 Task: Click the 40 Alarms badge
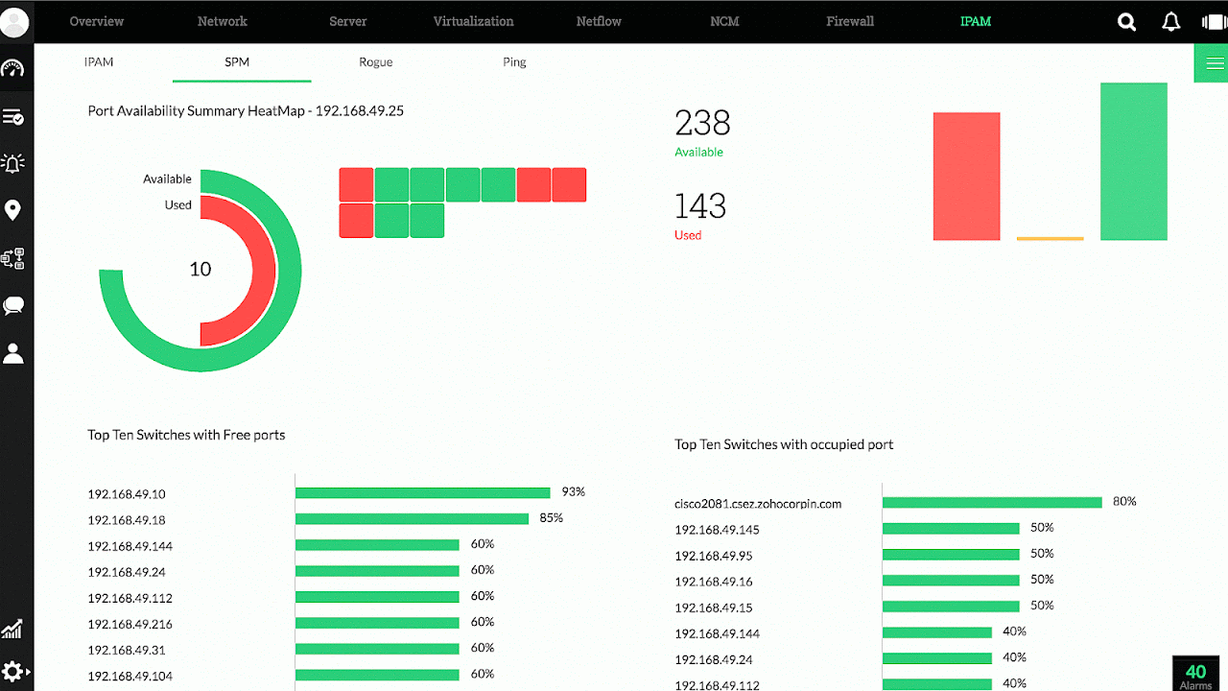coord(1195,673)
